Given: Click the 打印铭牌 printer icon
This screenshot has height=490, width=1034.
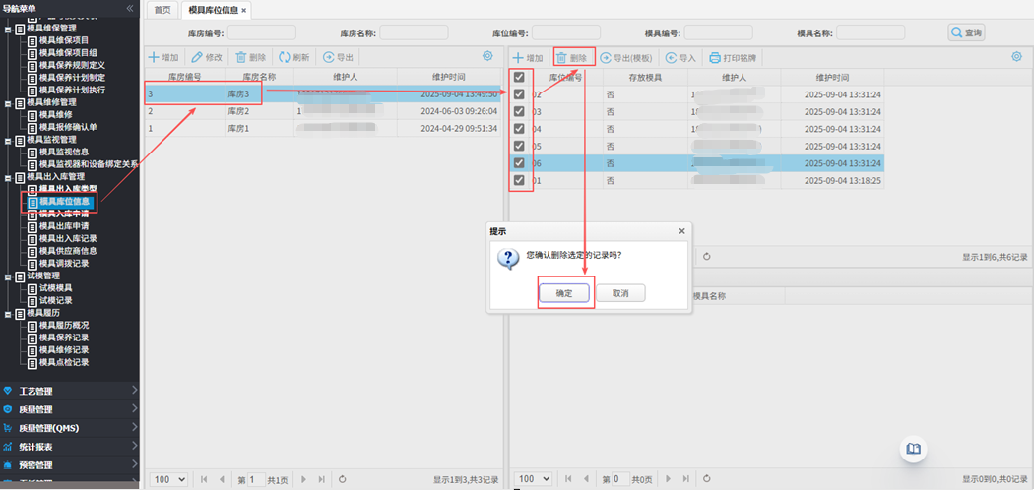Looking at the screenshot, I should [716, 58].
